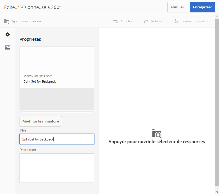Open asset selector via center folder icon
219x194 pixels.
point(157,134)
